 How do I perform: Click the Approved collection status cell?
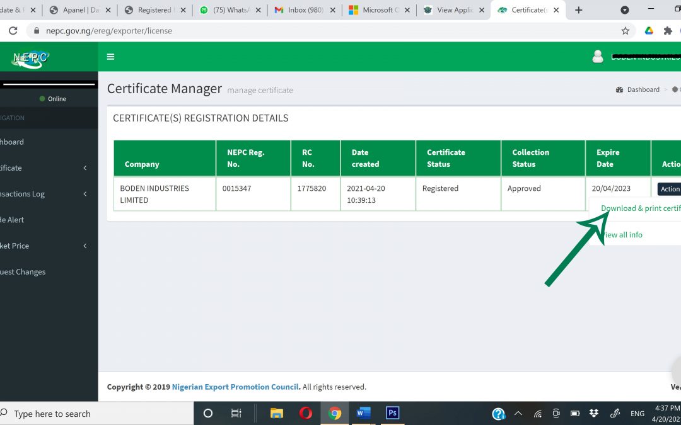(x=543, y=194)
